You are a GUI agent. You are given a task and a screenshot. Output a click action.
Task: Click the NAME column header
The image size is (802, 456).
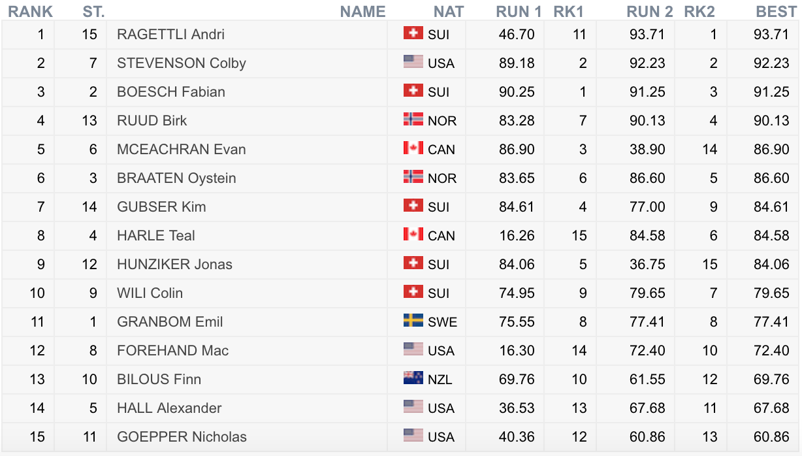(362, 11)
